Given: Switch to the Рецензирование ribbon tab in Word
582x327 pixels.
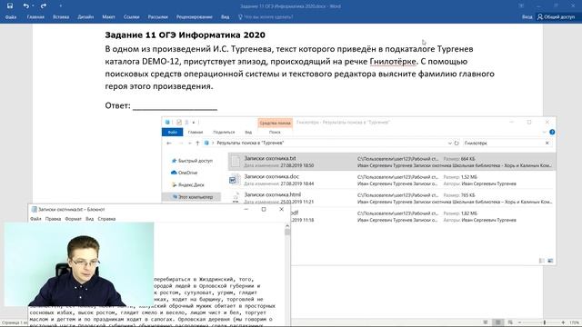Looking at the screenshot, I should [x=195, y=17].
